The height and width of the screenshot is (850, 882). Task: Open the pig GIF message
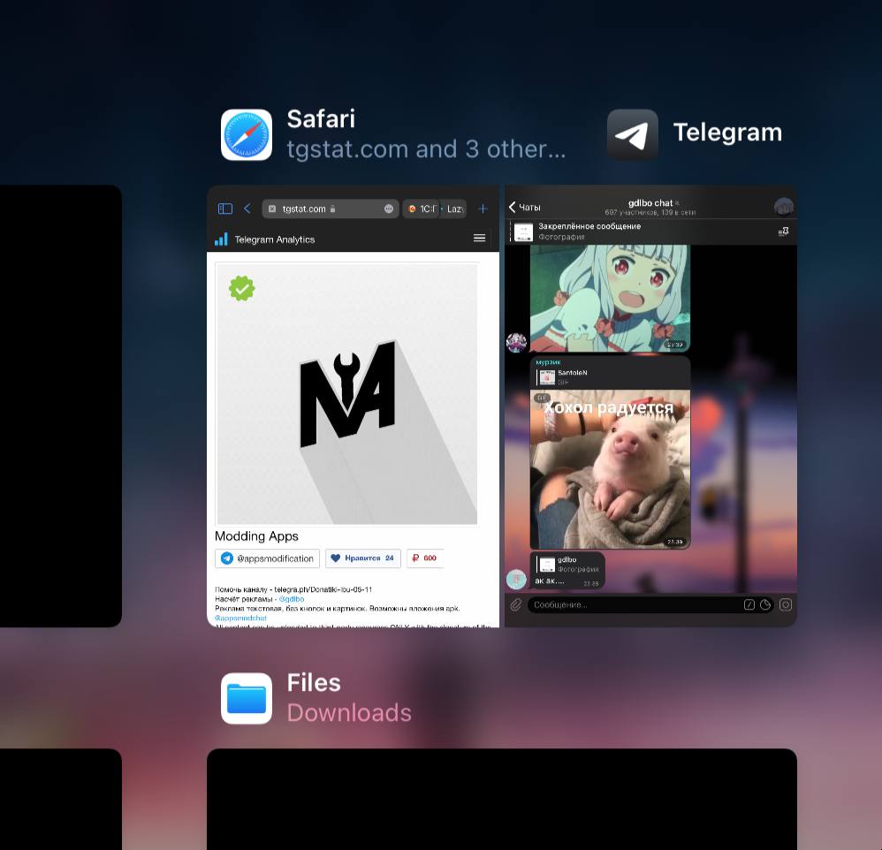click(610, 469)
